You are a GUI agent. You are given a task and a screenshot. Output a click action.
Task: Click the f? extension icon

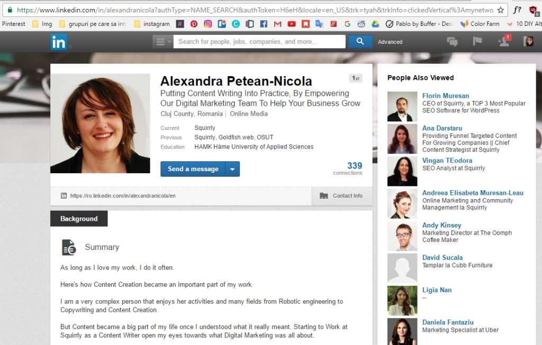(x=518, y=10)
